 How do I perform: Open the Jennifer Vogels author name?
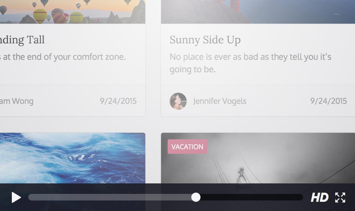point(220,101)
